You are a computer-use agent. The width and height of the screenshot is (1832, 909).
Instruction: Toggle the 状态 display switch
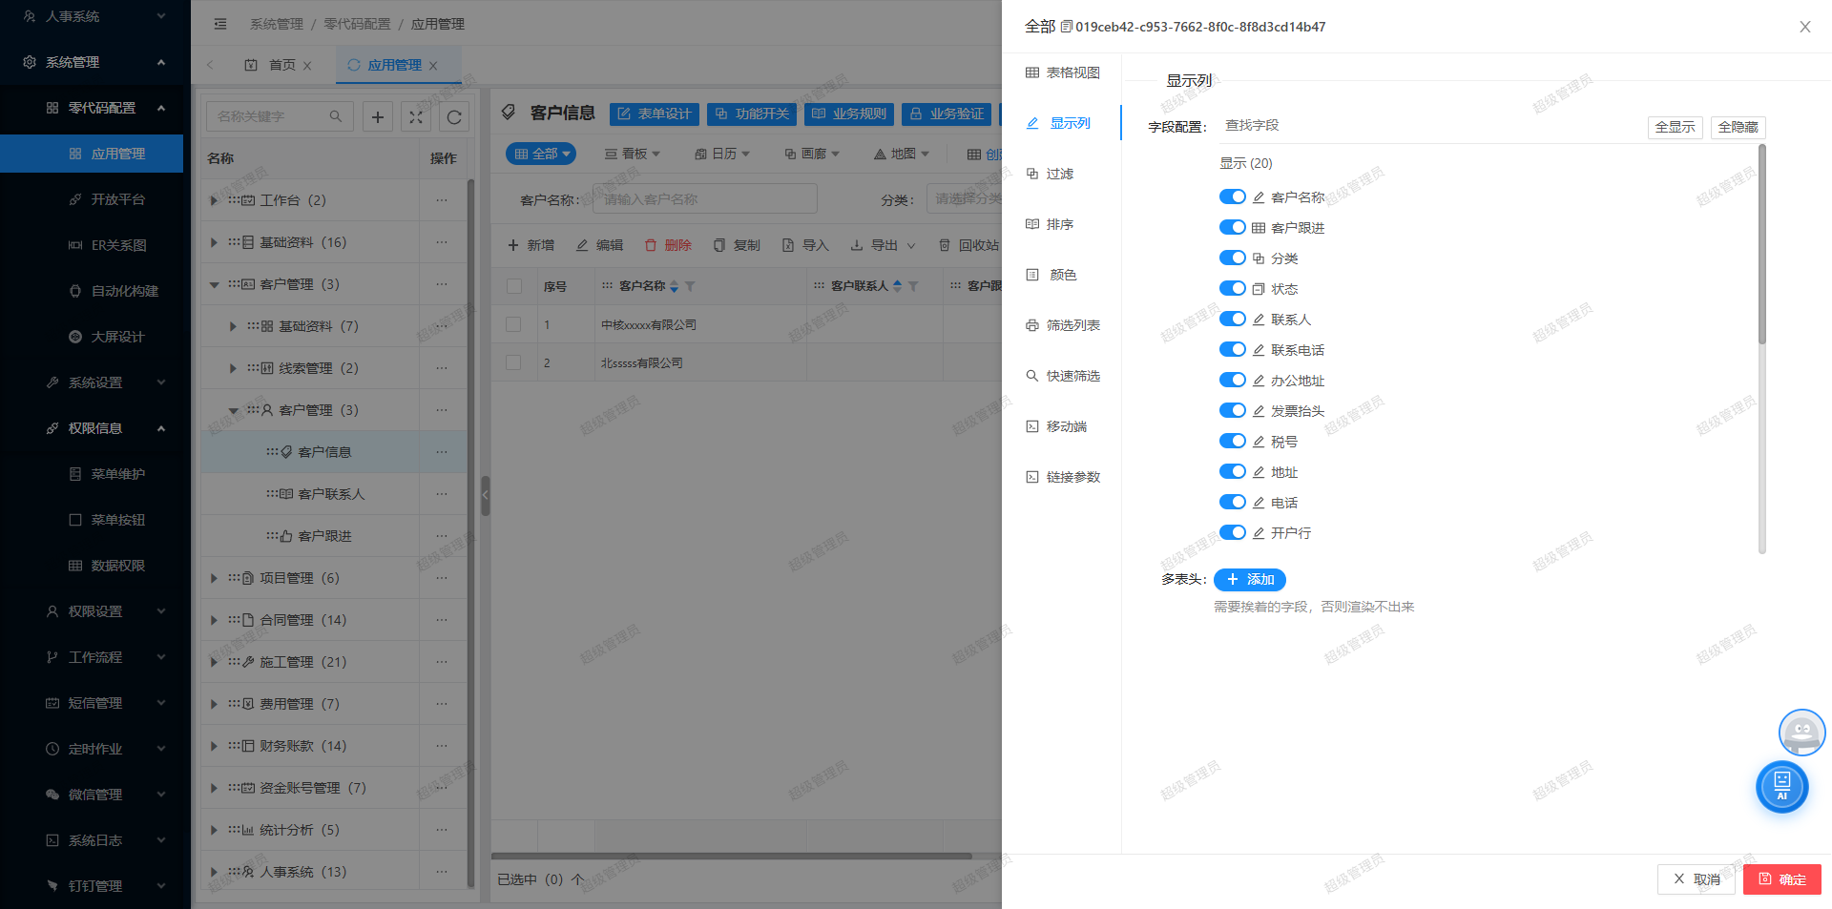1233,288
